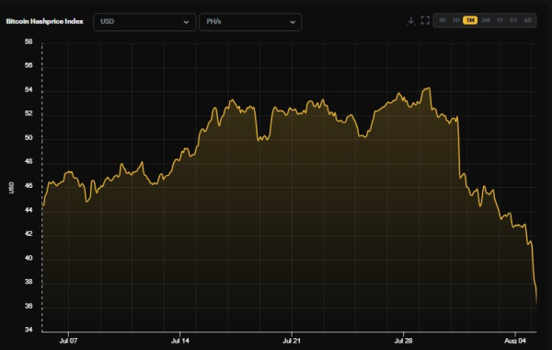This screenshot has height=350, width=552.
Task: Switch chart range to 1D
Action: (x=443, y=20)
